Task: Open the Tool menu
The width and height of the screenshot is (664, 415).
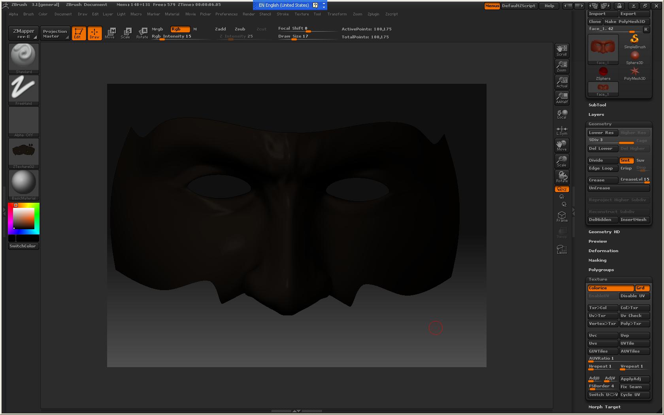Action: [317, 14]
